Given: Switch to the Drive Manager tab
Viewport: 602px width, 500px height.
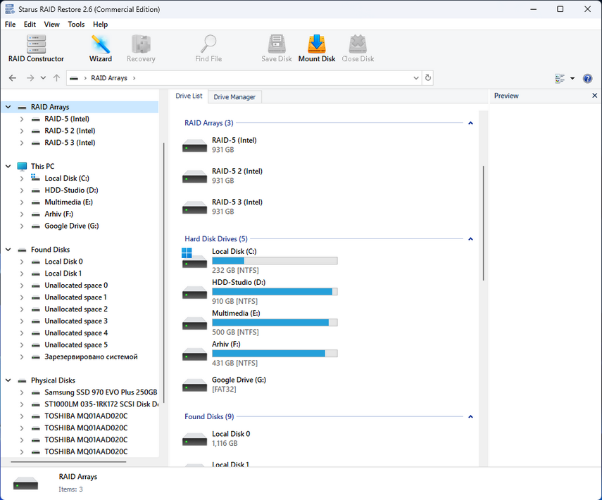Looking at the screenshot, I should point(234,97).
